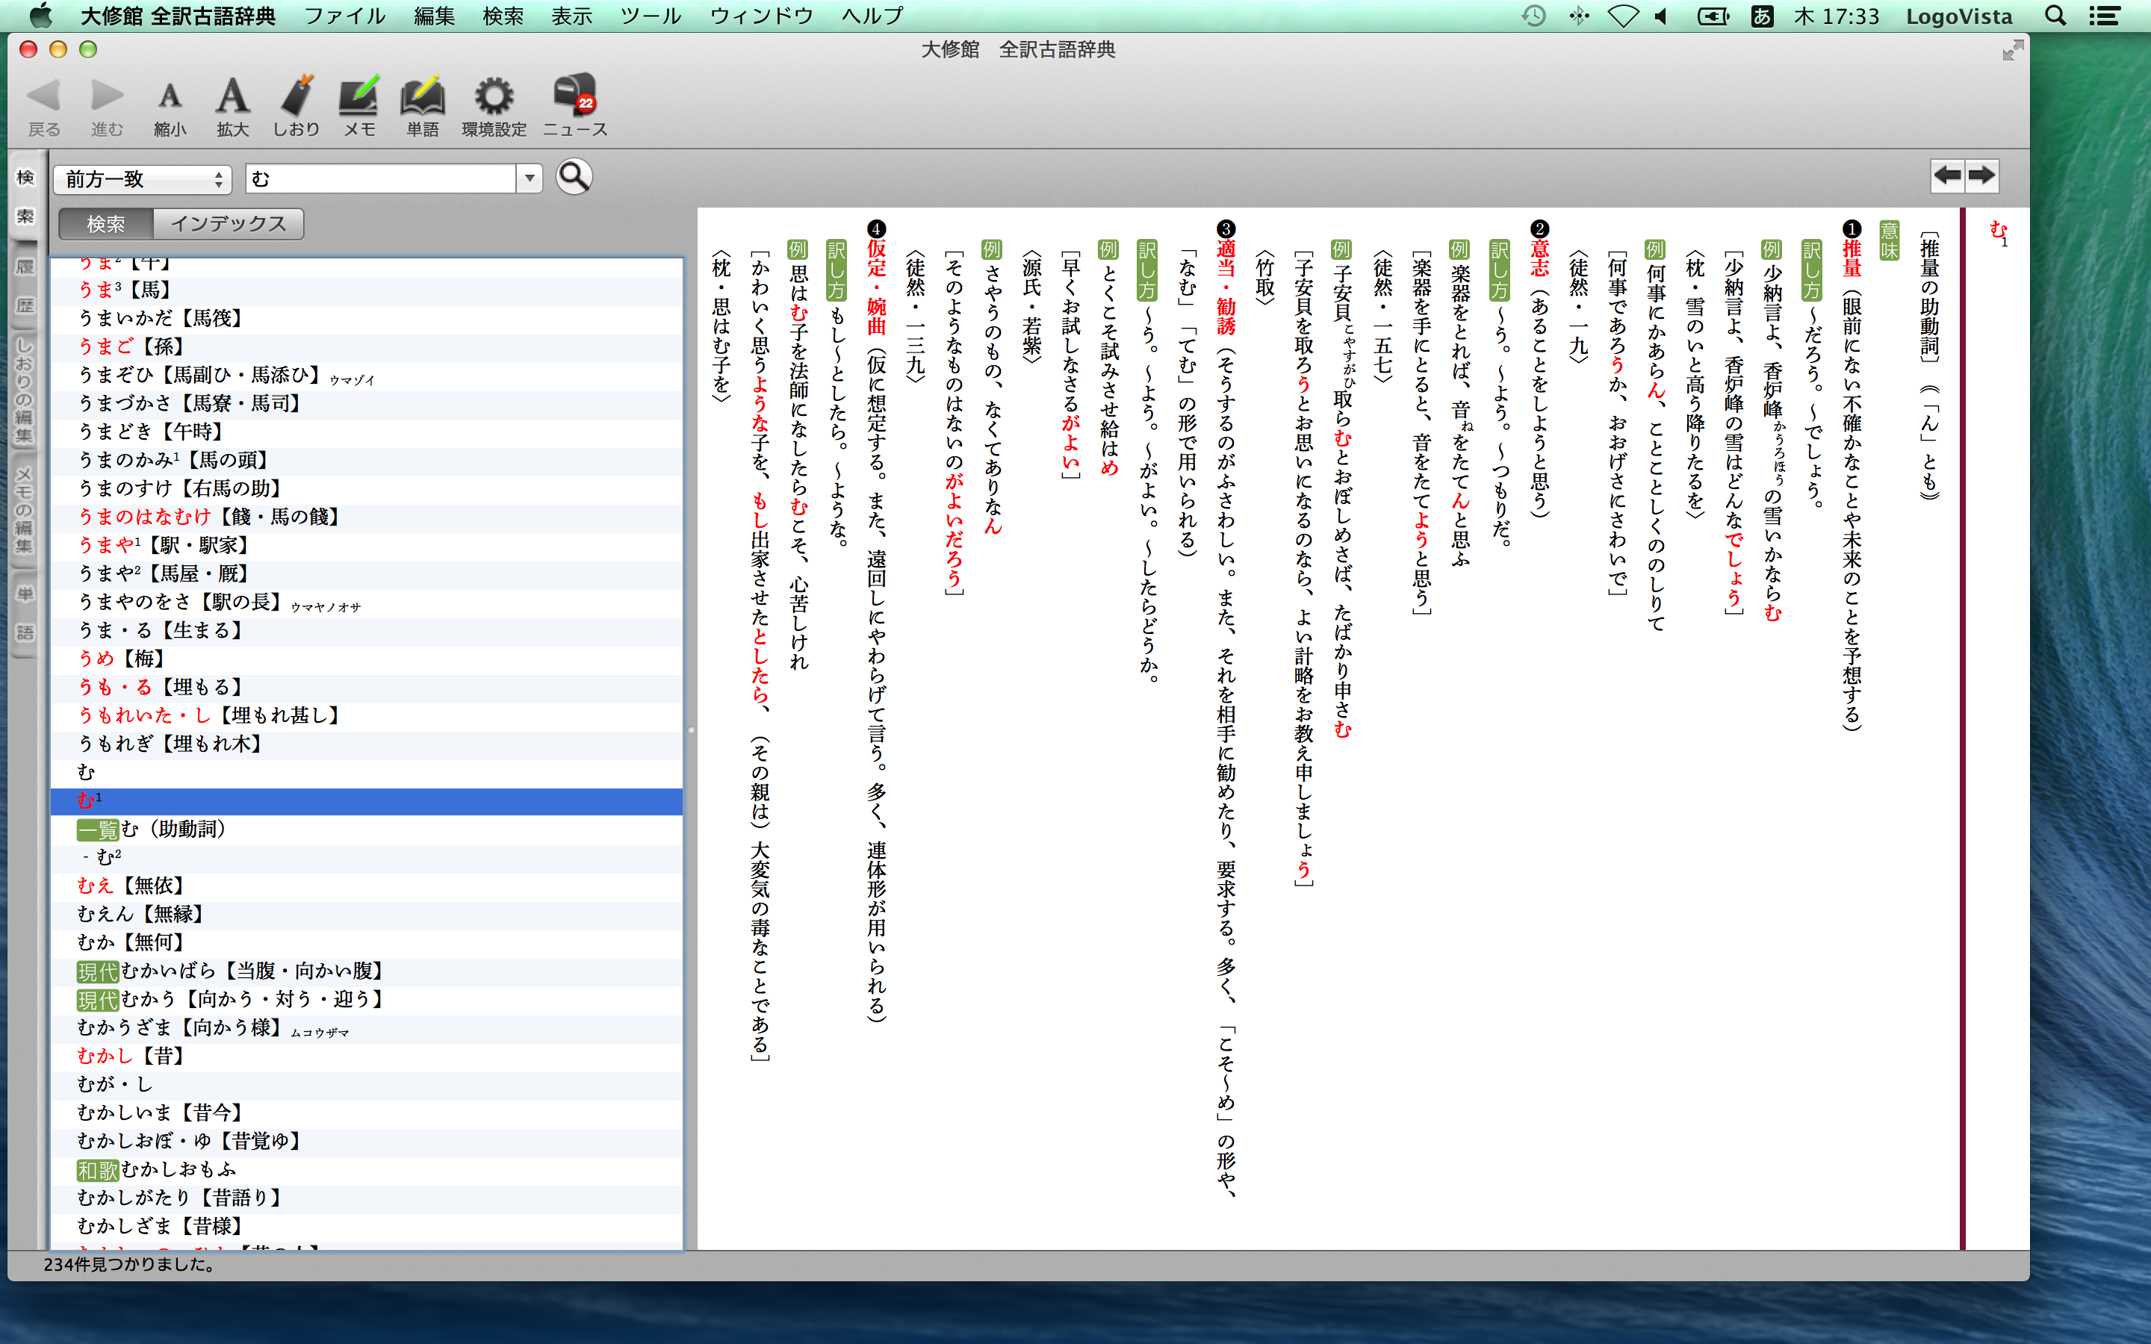Go to previous entry with left arrow
Viewport: 2151px width, 1344px height.
pos(1946,175)
